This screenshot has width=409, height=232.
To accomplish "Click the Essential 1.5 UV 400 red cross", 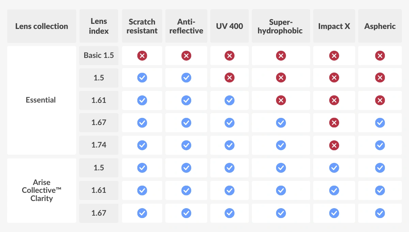I will coord(229,78).
